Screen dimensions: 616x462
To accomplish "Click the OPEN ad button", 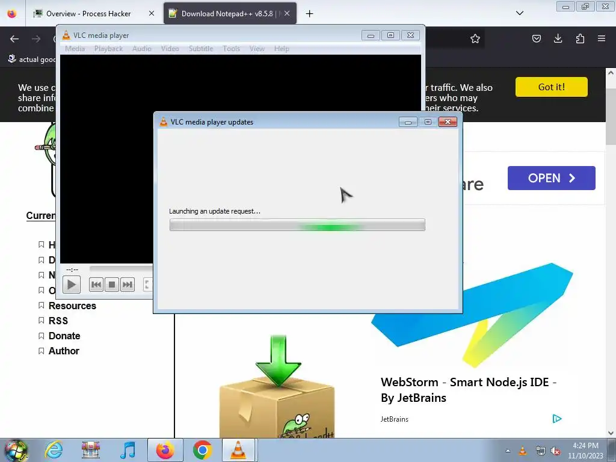I will click(551, 178).
